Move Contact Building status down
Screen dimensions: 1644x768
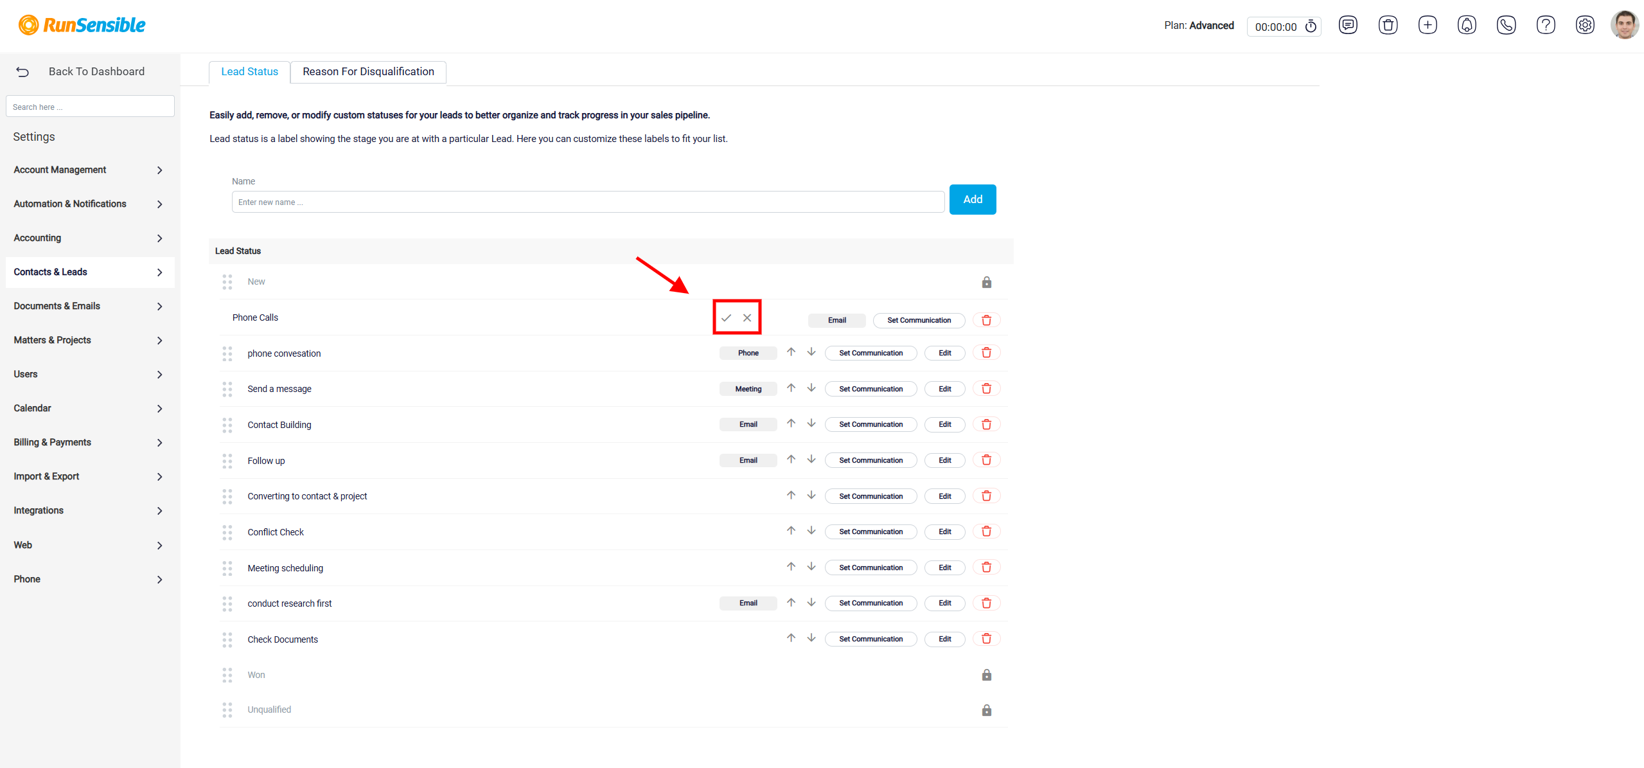[x=811, y=424]
